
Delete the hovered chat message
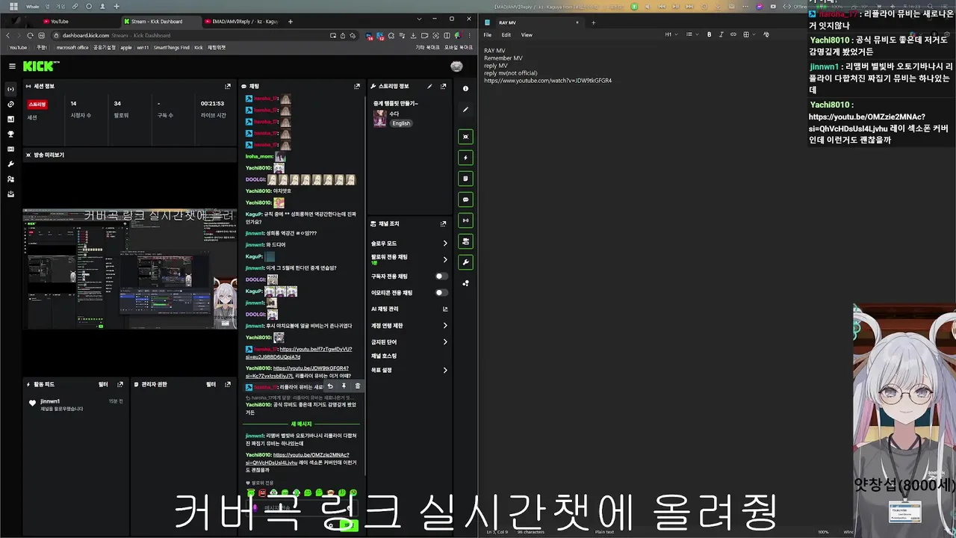357,386
